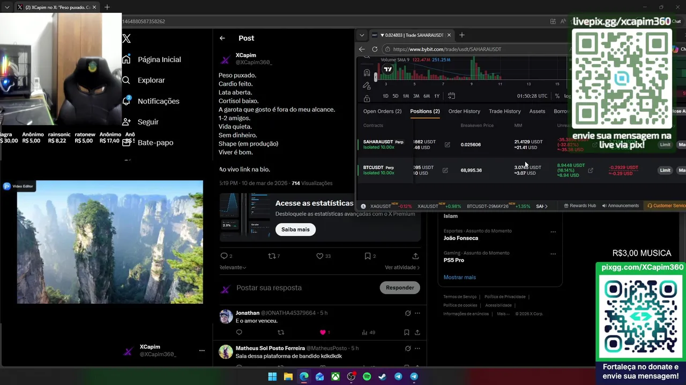The image size is (686, 385).
Task: Open more options for João Fonseca trend
Action: [x=553, y=232]
